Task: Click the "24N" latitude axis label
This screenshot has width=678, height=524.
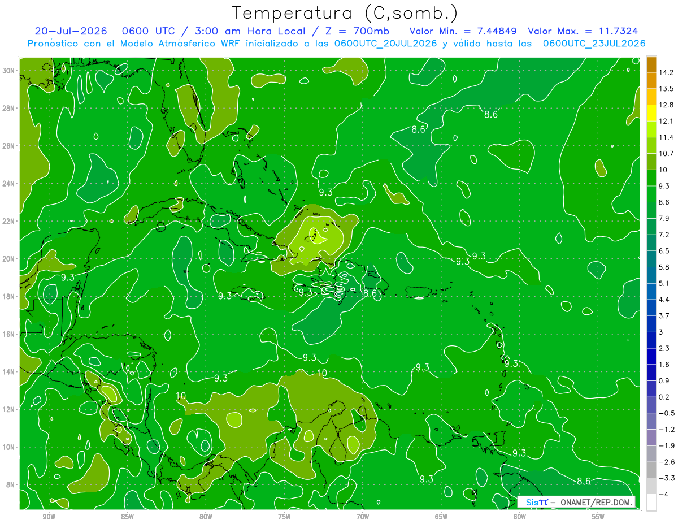Action: [x=10, y=183]
